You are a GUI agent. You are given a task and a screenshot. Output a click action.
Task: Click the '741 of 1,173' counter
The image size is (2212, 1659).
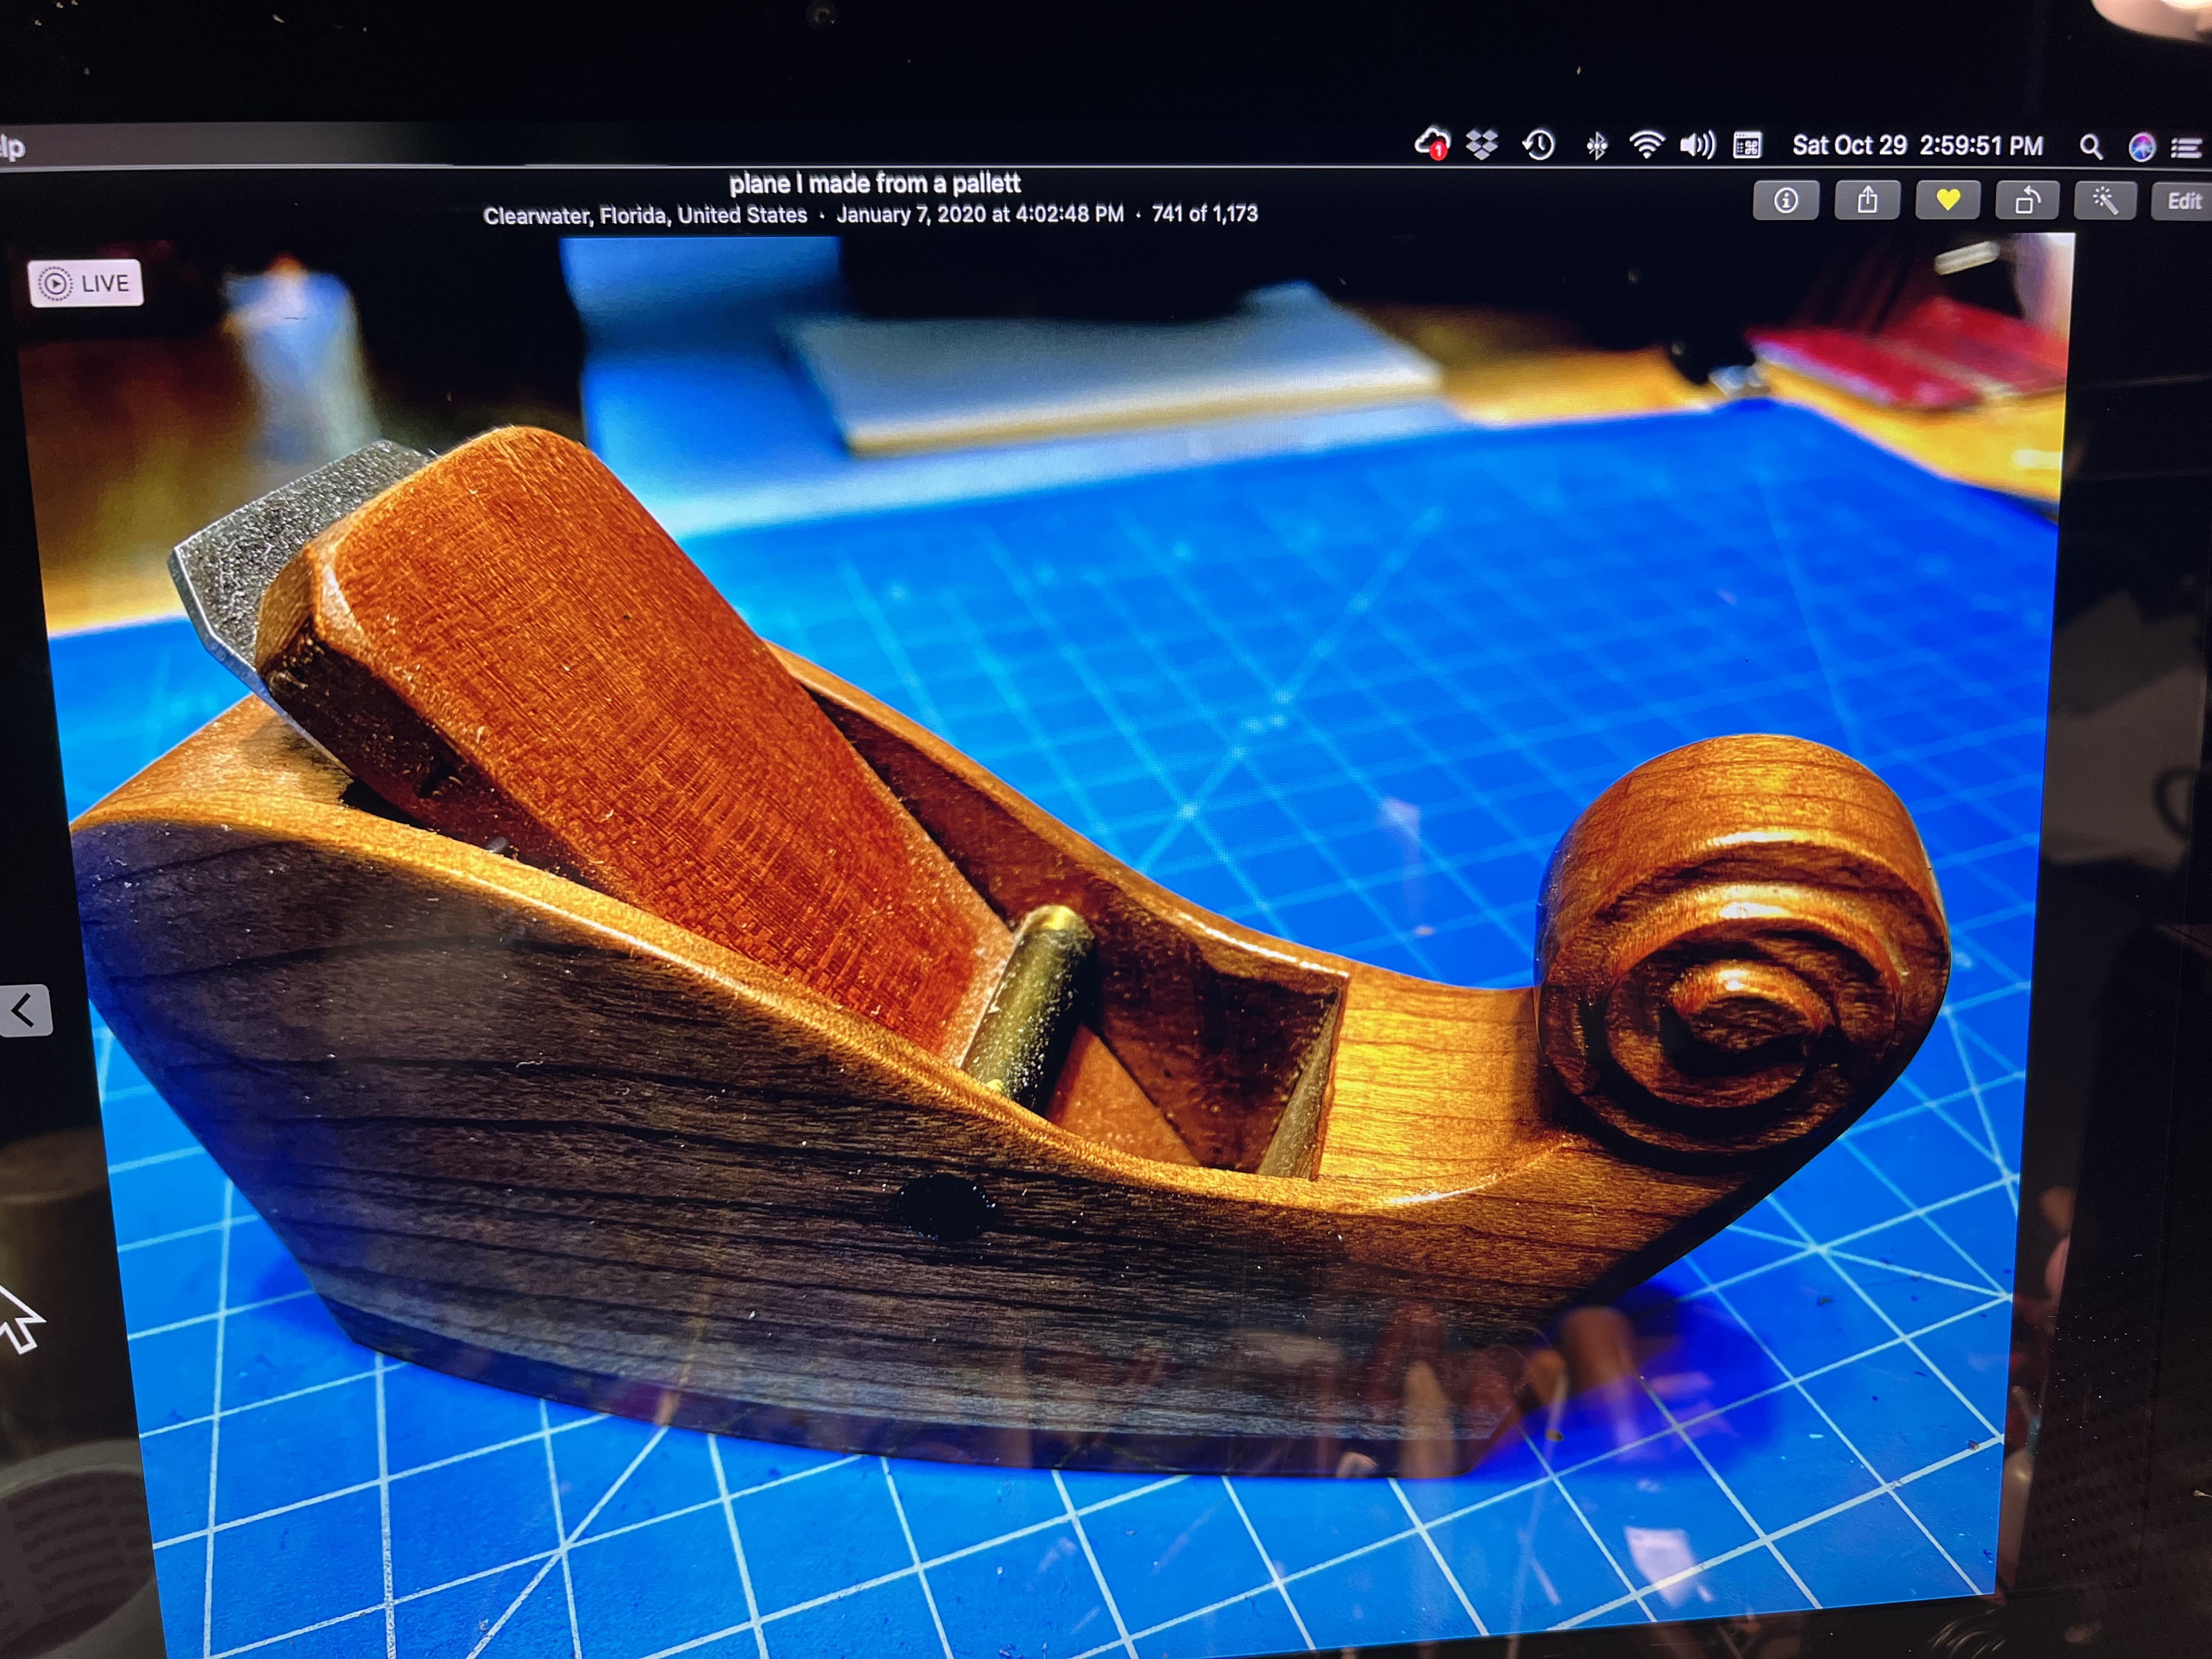[1205, 213]
